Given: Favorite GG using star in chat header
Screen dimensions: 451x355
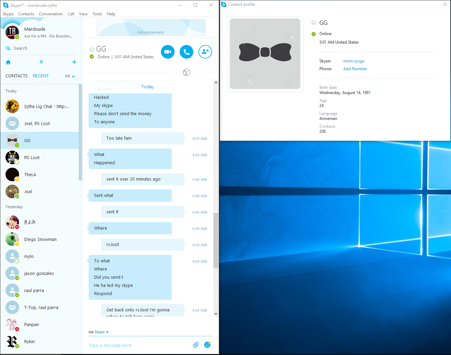Looking at the screenshot, I should (92, 49).
